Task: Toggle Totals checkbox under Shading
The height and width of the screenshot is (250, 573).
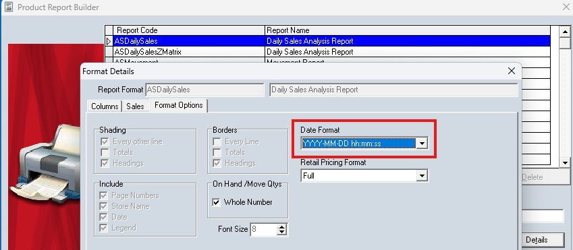Action: pos(105,152)
